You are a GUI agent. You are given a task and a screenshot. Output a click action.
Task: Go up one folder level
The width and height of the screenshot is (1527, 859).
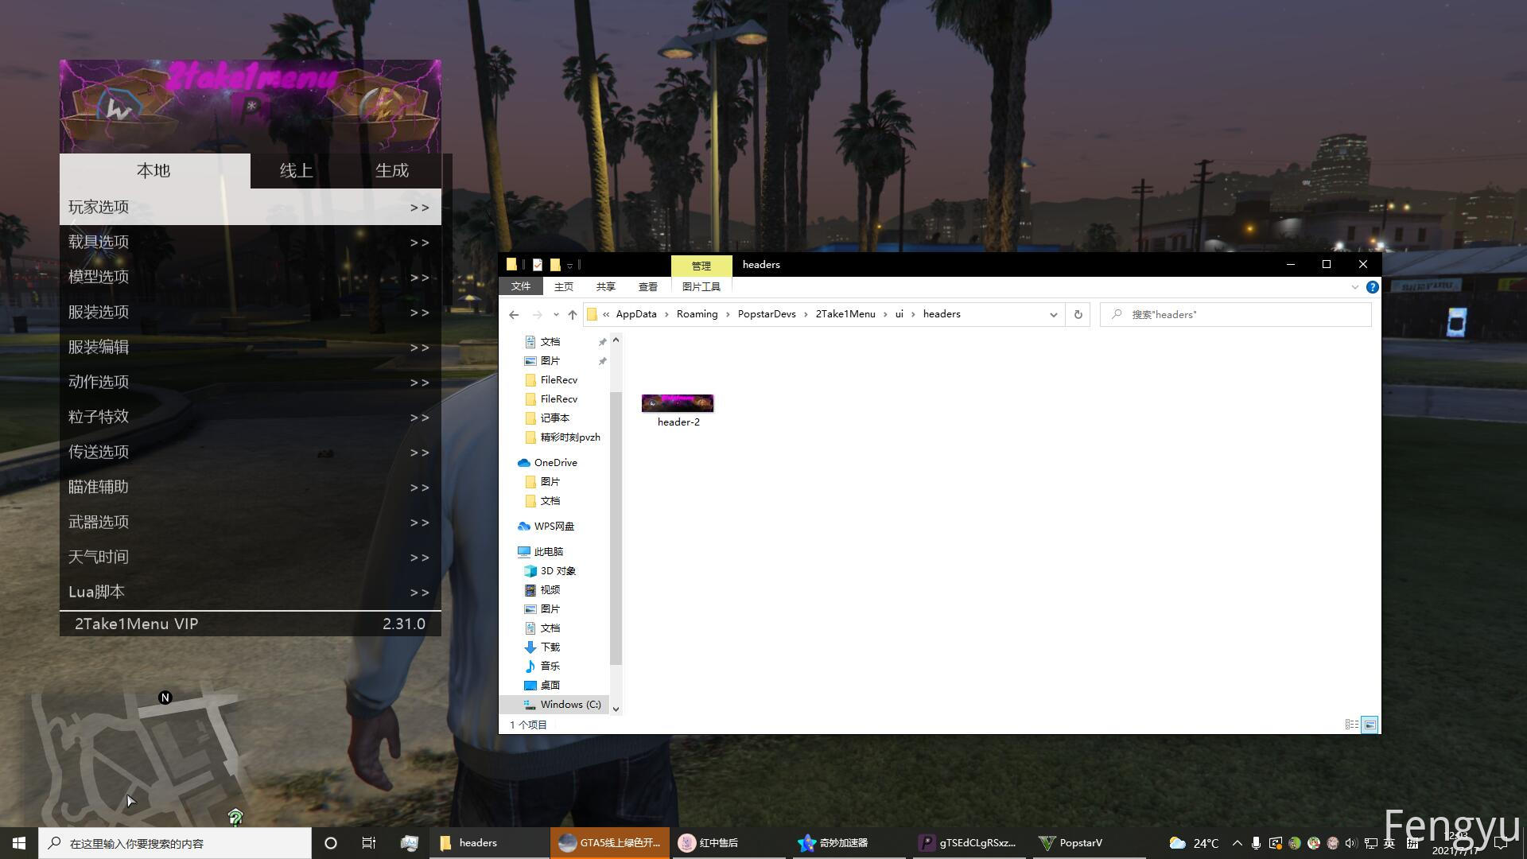[572, 314]
